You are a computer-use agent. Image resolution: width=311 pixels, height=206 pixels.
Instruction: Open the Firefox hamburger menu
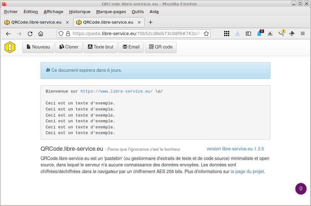pos(303,34)
